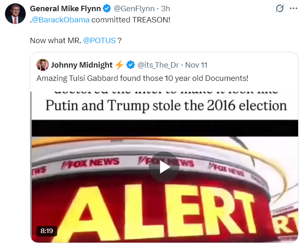Open the Nov 11 quoted post date

coord(196,65)
